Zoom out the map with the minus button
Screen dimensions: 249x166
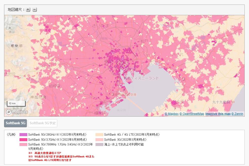pyautogui.click(x=35, y=10)
